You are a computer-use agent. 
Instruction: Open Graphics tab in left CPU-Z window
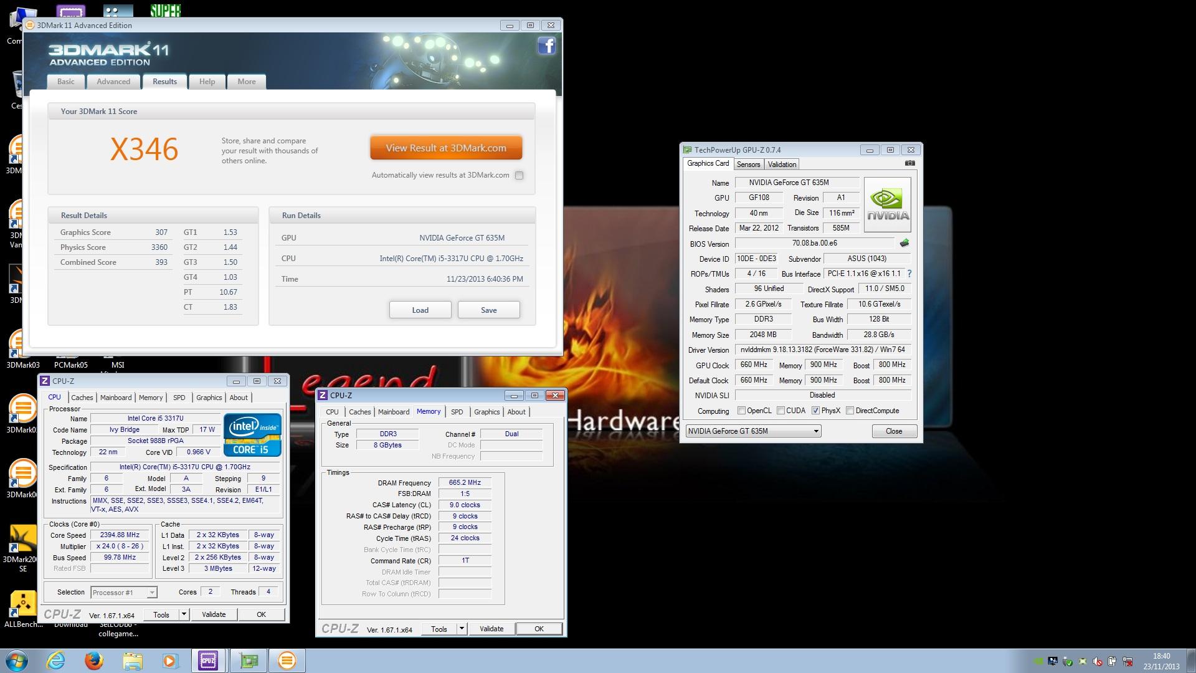click(x=209, y=398)
